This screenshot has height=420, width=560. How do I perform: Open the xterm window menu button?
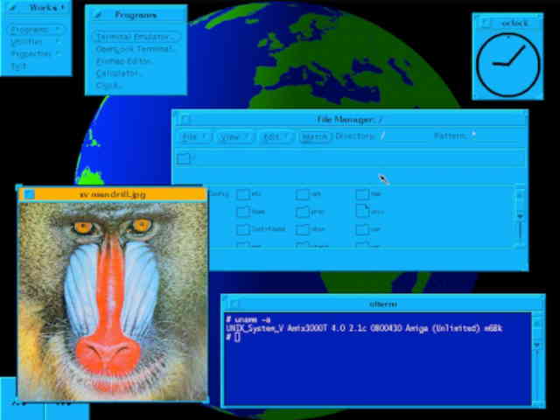(234, 304)
